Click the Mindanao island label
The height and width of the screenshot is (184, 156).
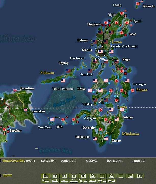pos(131,134)
